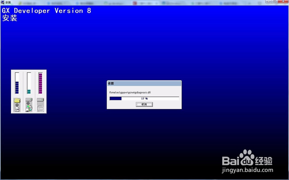289x180 pixels.
Task: Click the 安装 window icon in title bar
Action: tap(2, 2)
